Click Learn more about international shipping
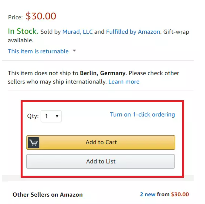Viewport: 205px width, 204px height. (x=124, y=82)
